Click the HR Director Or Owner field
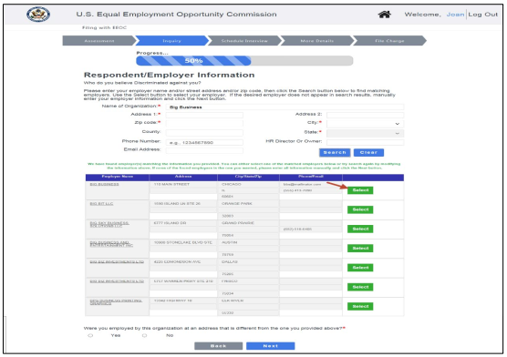The width and height of the screenshot is (507, 357). pos(365,142)
